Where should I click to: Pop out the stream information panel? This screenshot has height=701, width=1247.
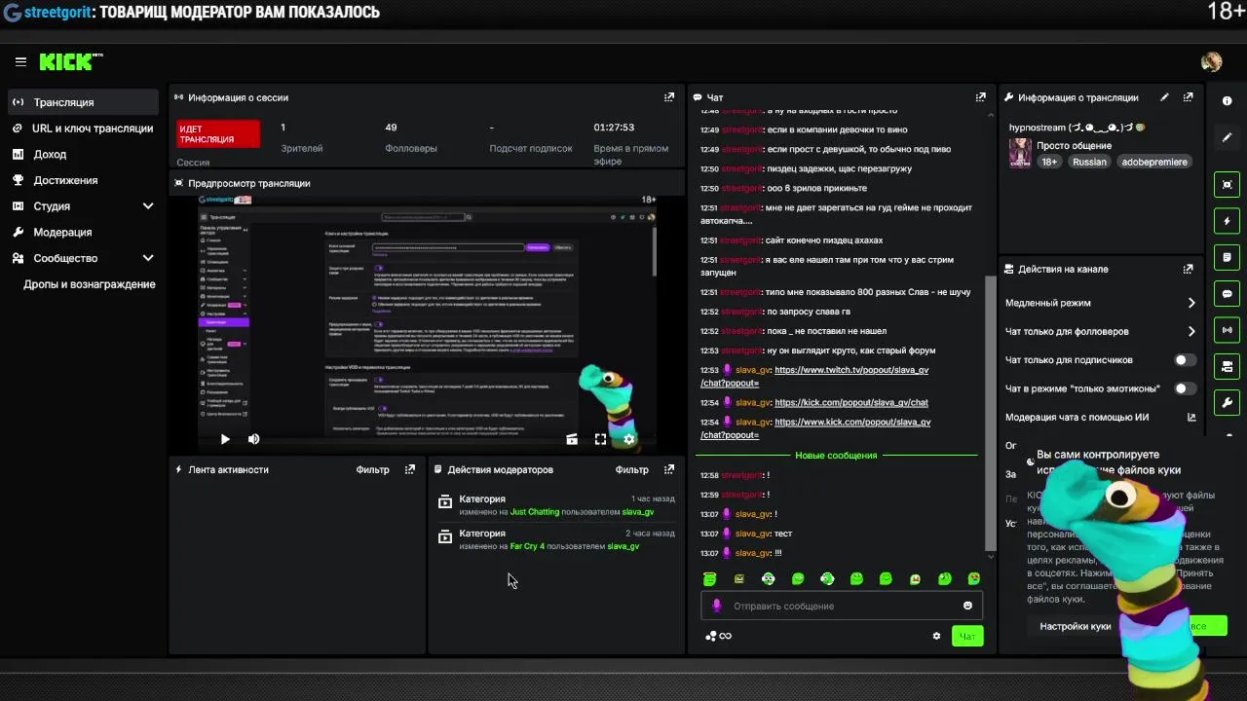[x=1188, y=97]
